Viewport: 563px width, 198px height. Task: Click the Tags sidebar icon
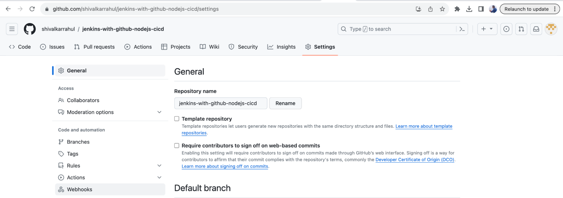pyautogui.click(x=61, y=154)
